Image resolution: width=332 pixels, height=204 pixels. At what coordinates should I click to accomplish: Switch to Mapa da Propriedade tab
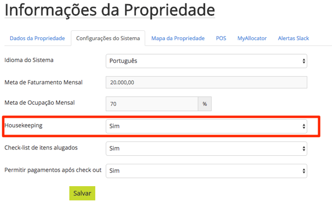(178, 38)
